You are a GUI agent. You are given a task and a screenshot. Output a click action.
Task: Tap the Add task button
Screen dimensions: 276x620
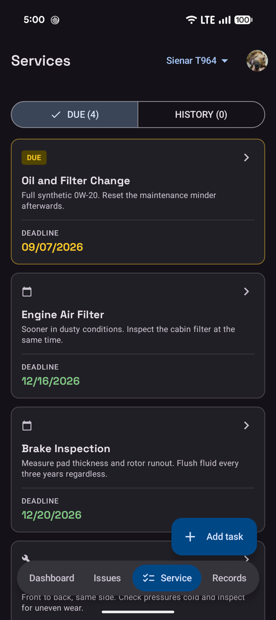[214, 537]
